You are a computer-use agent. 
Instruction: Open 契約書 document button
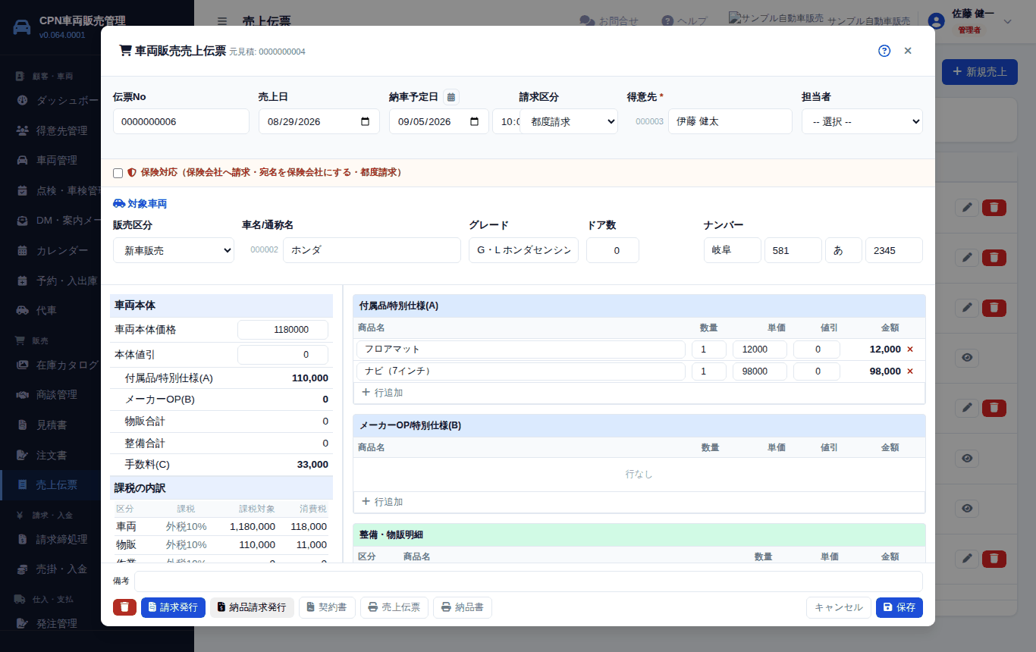coord(327,607)
